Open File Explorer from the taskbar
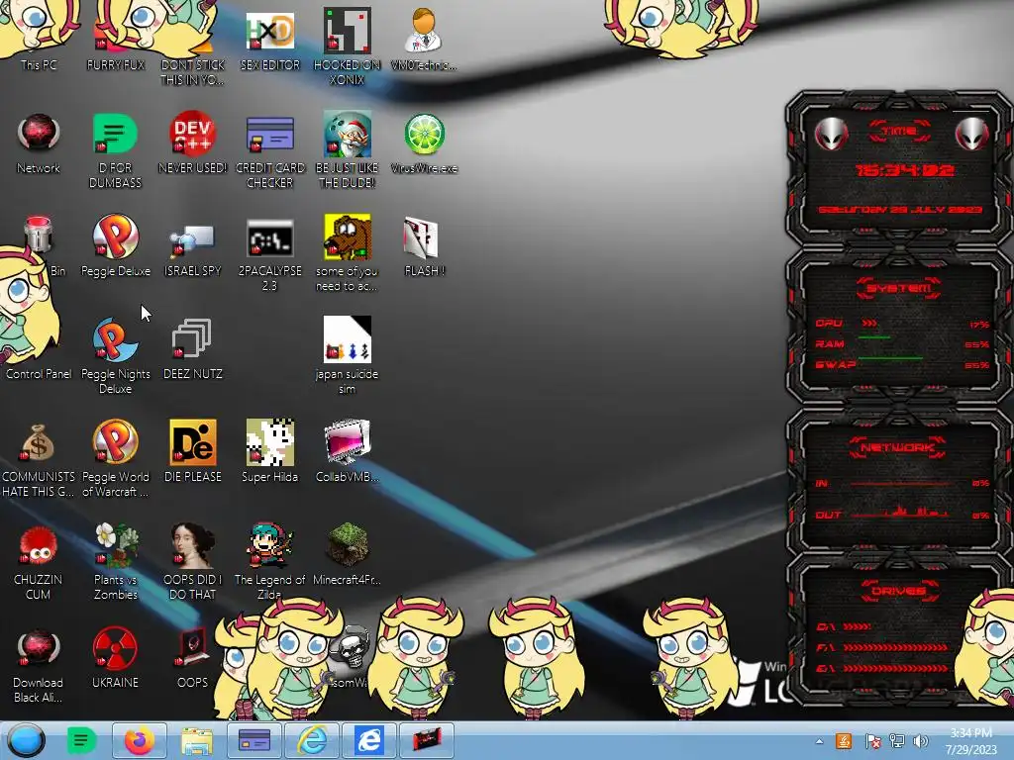Screen dimensions: 1014x760 point(197,740)
